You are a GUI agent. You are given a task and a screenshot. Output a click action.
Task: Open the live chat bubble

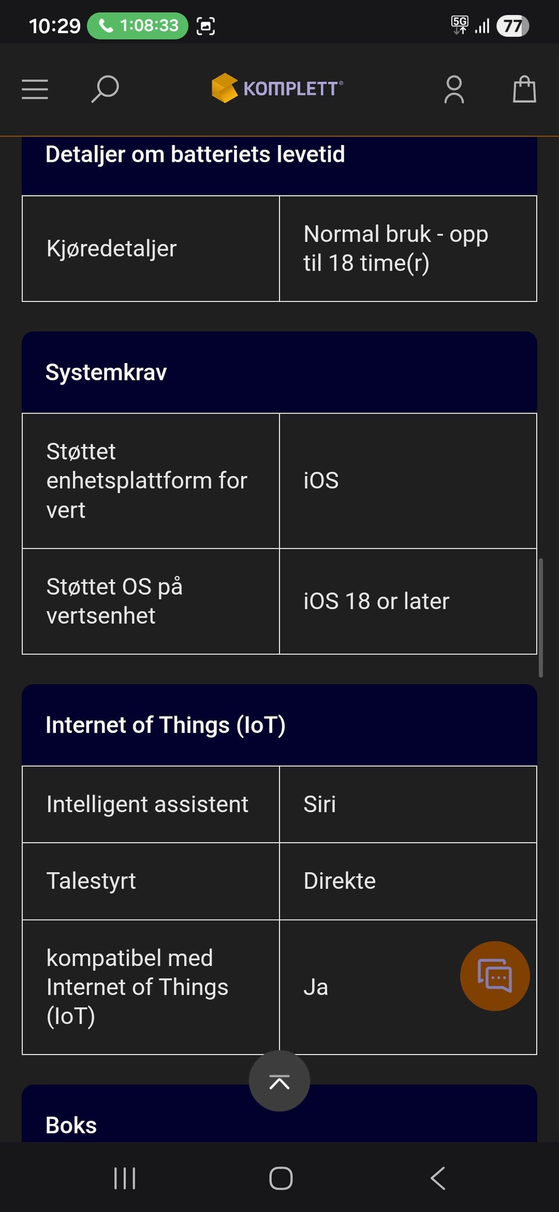pos(494,975)
